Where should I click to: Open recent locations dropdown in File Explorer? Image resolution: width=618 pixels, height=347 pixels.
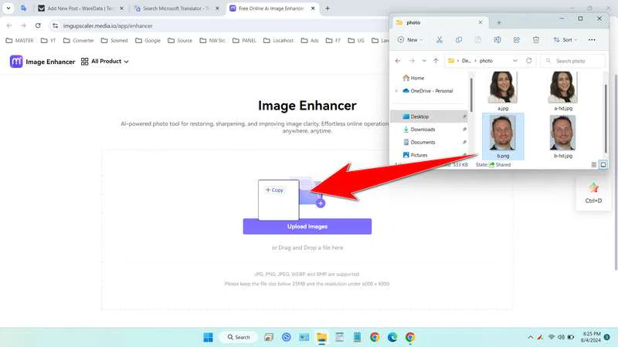point(424,61)
